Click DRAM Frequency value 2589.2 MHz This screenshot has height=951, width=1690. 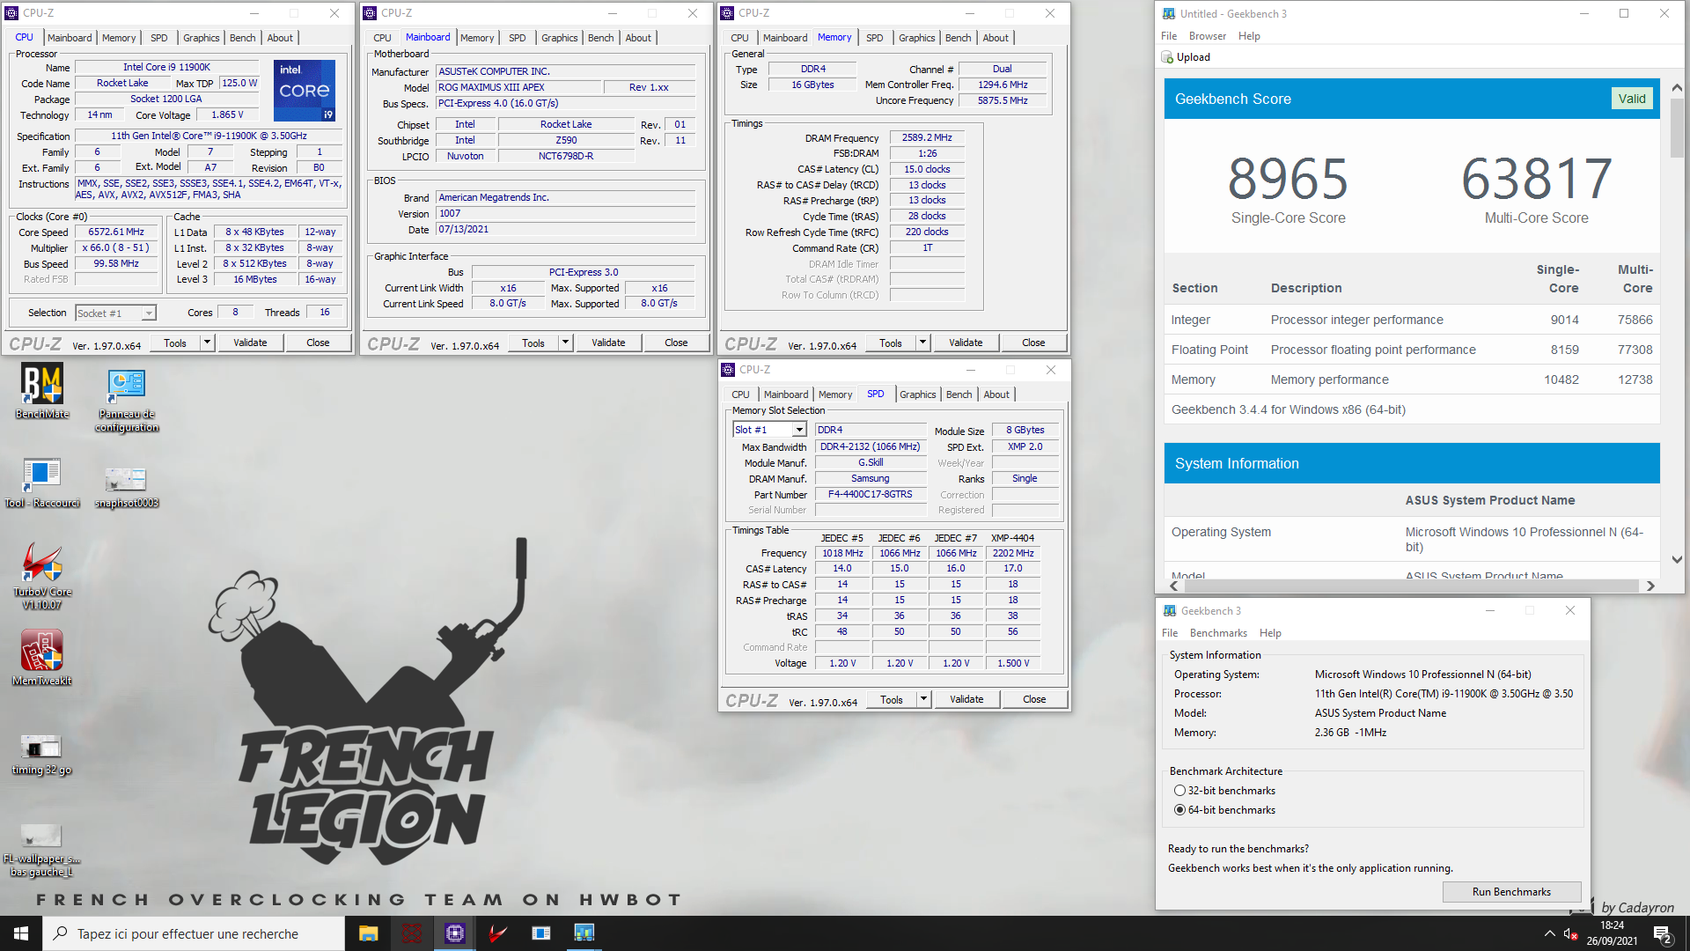[x=927, y=138]
